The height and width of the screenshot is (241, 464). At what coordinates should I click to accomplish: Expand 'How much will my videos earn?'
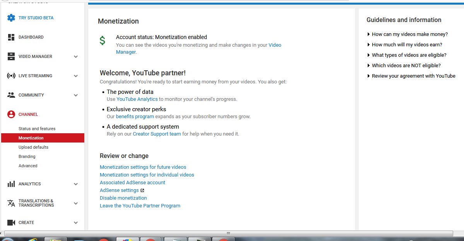404,45
